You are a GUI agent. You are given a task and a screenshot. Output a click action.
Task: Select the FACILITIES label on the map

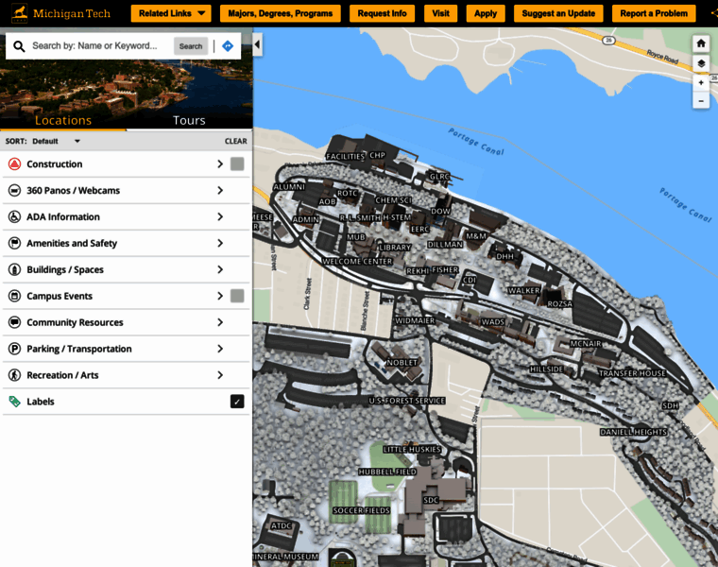click(345, 157)
